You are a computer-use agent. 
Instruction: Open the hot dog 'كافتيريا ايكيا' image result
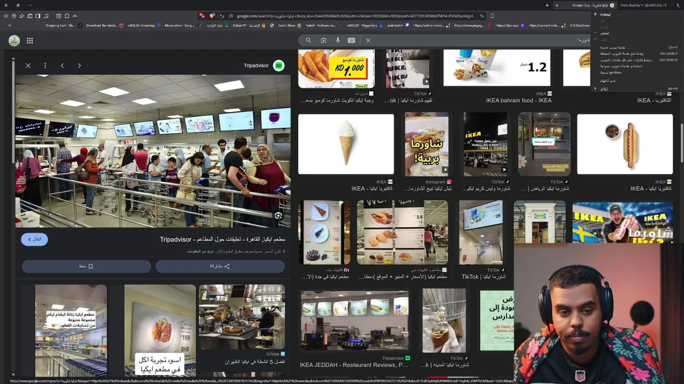coord(625,144)
